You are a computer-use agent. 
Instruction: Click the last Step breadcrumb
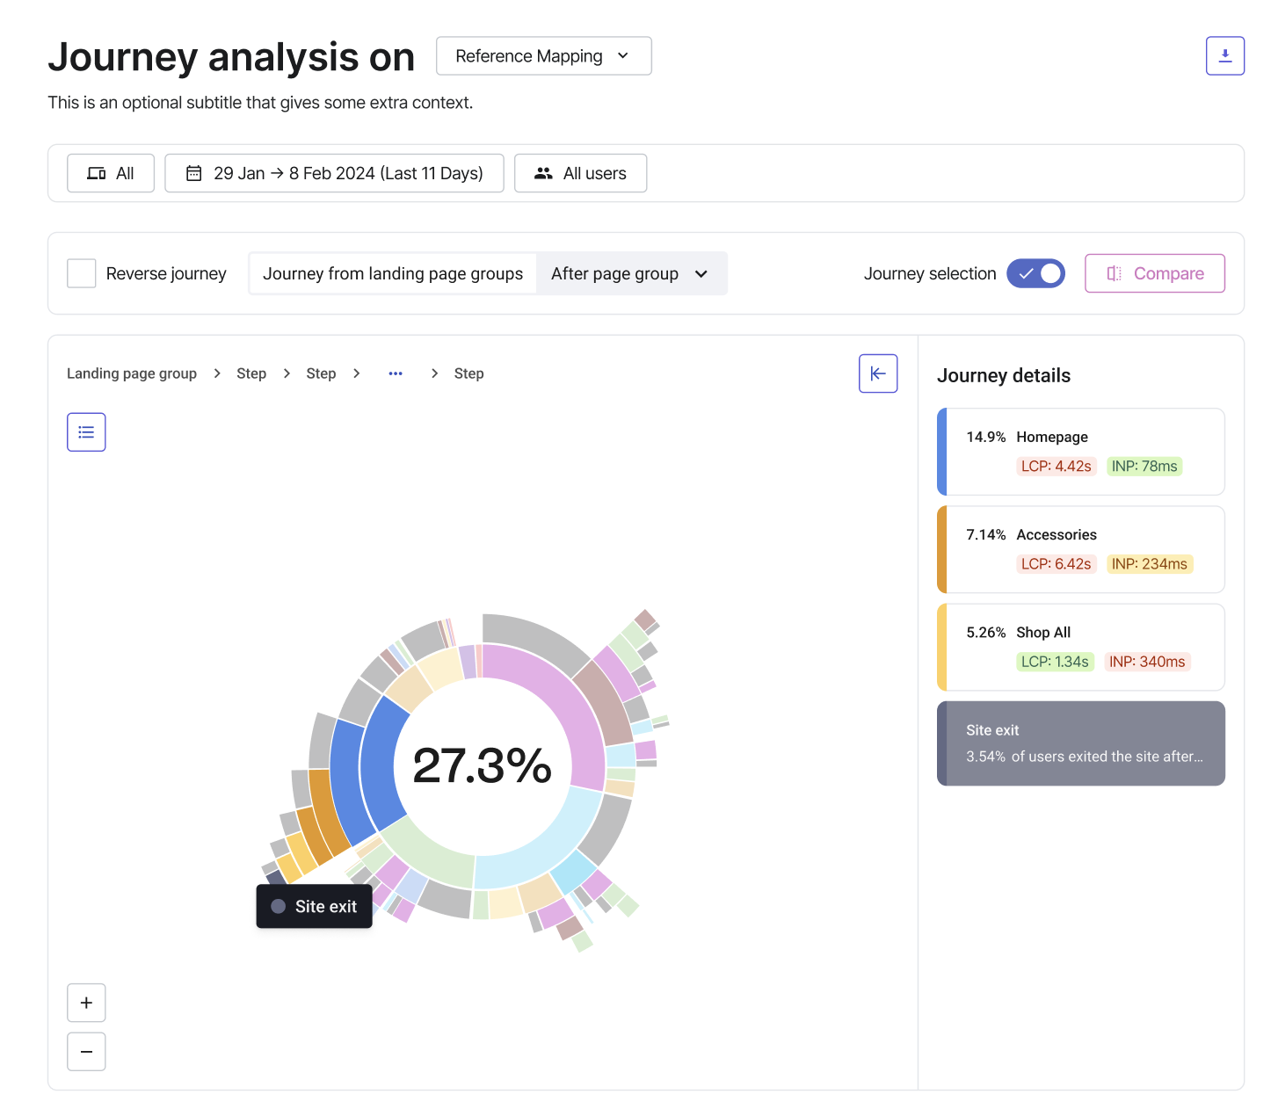(x=468, y=373)
